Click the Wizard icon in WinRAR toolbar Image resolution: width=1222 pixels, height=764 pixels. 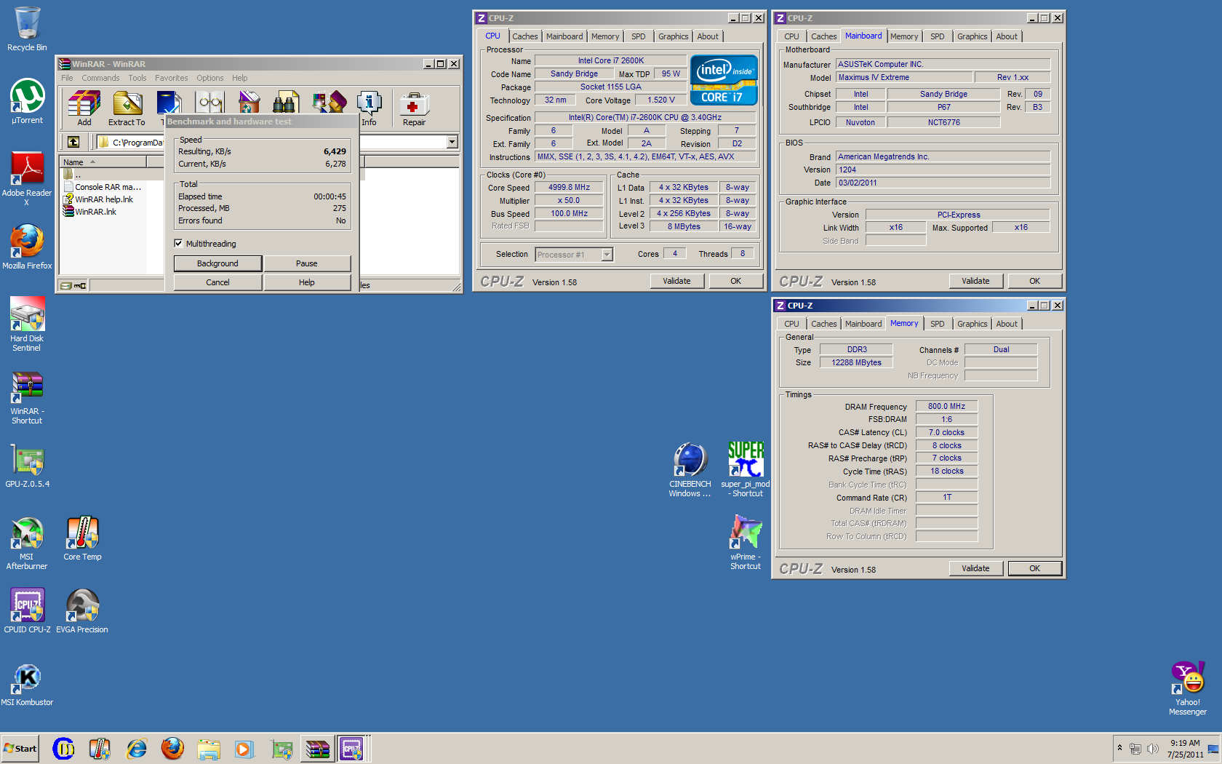(x=330, y=103)
